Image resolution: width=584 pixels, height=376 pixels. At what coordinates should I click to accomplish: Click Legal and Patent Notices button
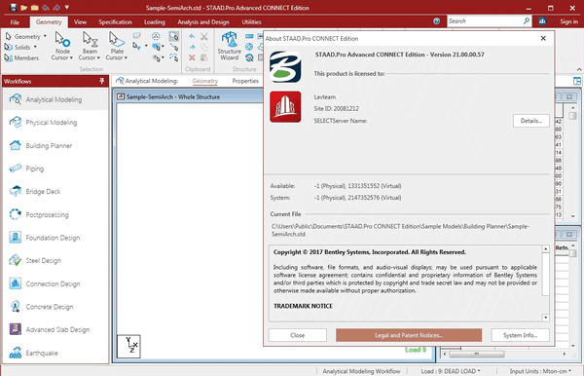(x=409, y=335)
